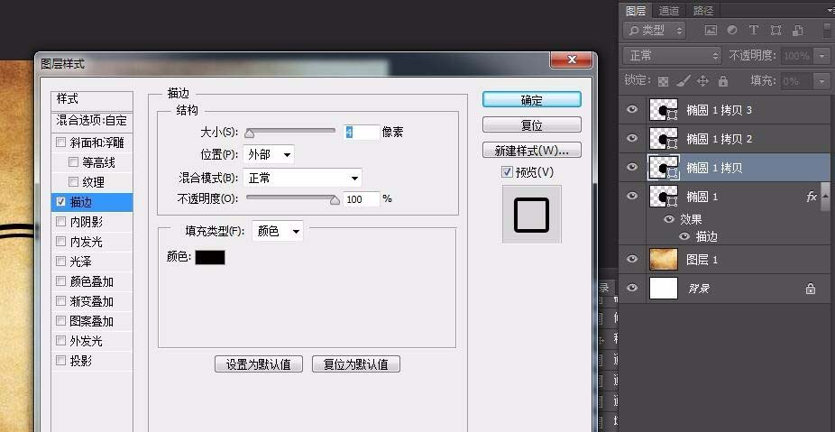The height and width of the screenshot is (432, 835).
Task: Click the lock image pixels brush icon
Action: 684,81
